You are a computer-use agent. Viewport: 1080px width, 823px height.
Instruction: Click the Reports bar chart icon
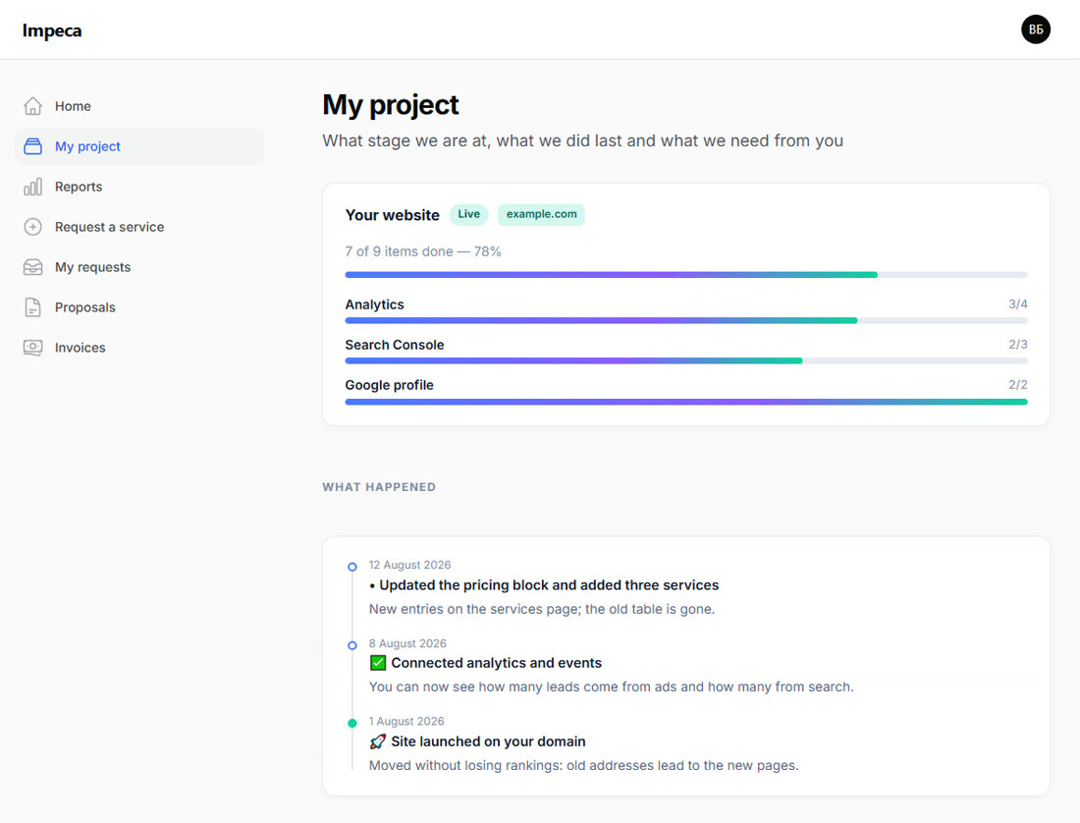pos(32,187)
